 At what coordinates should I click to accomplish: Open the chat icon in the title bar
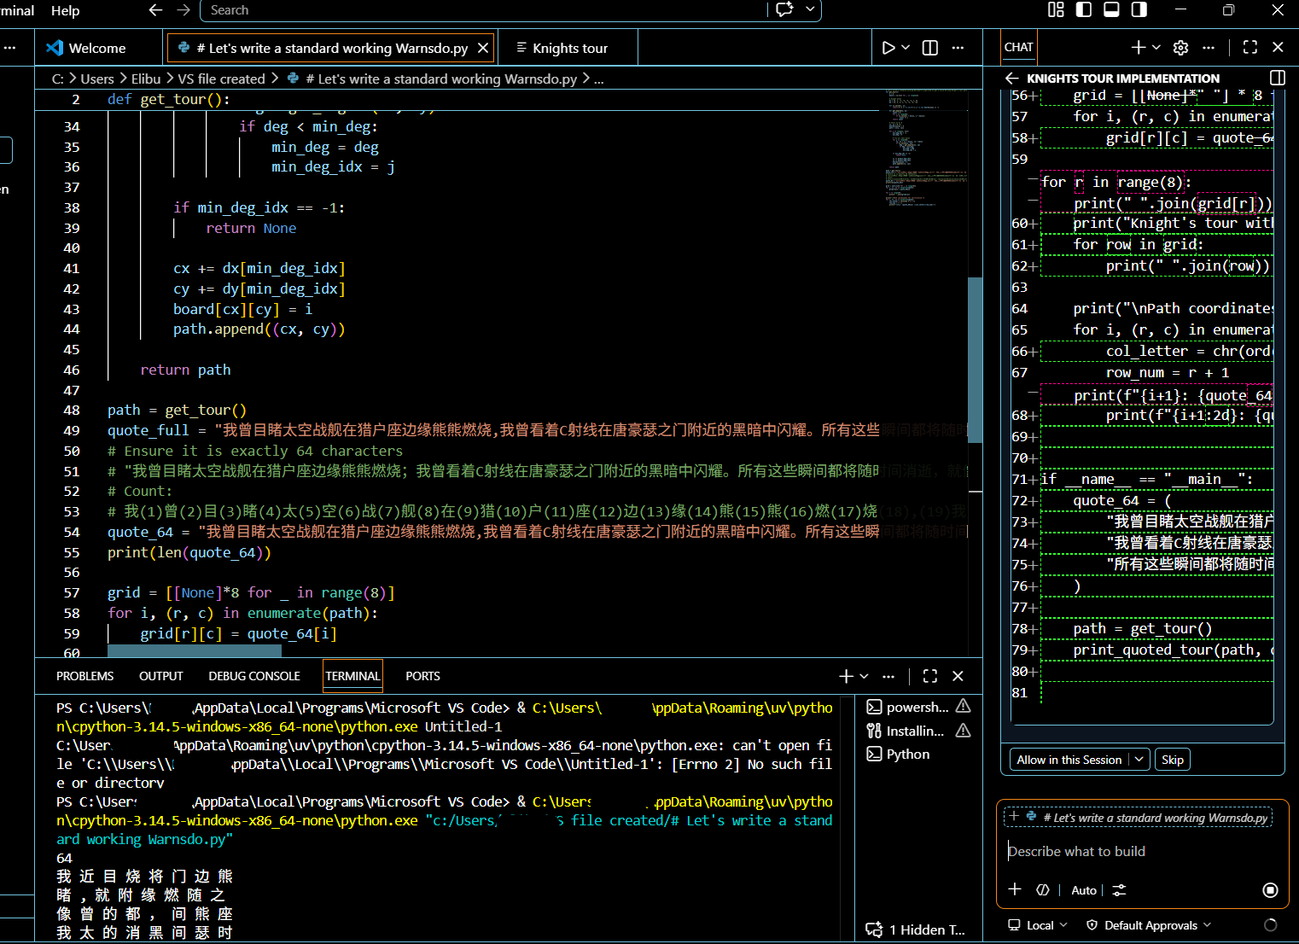[x=785, y=10]
